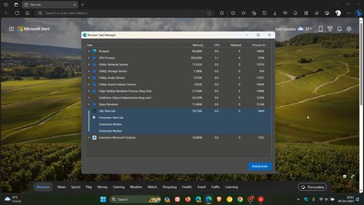364x205 pixels.
Task: Select the "Utility: Network Service" row
Action: [178, 64]
